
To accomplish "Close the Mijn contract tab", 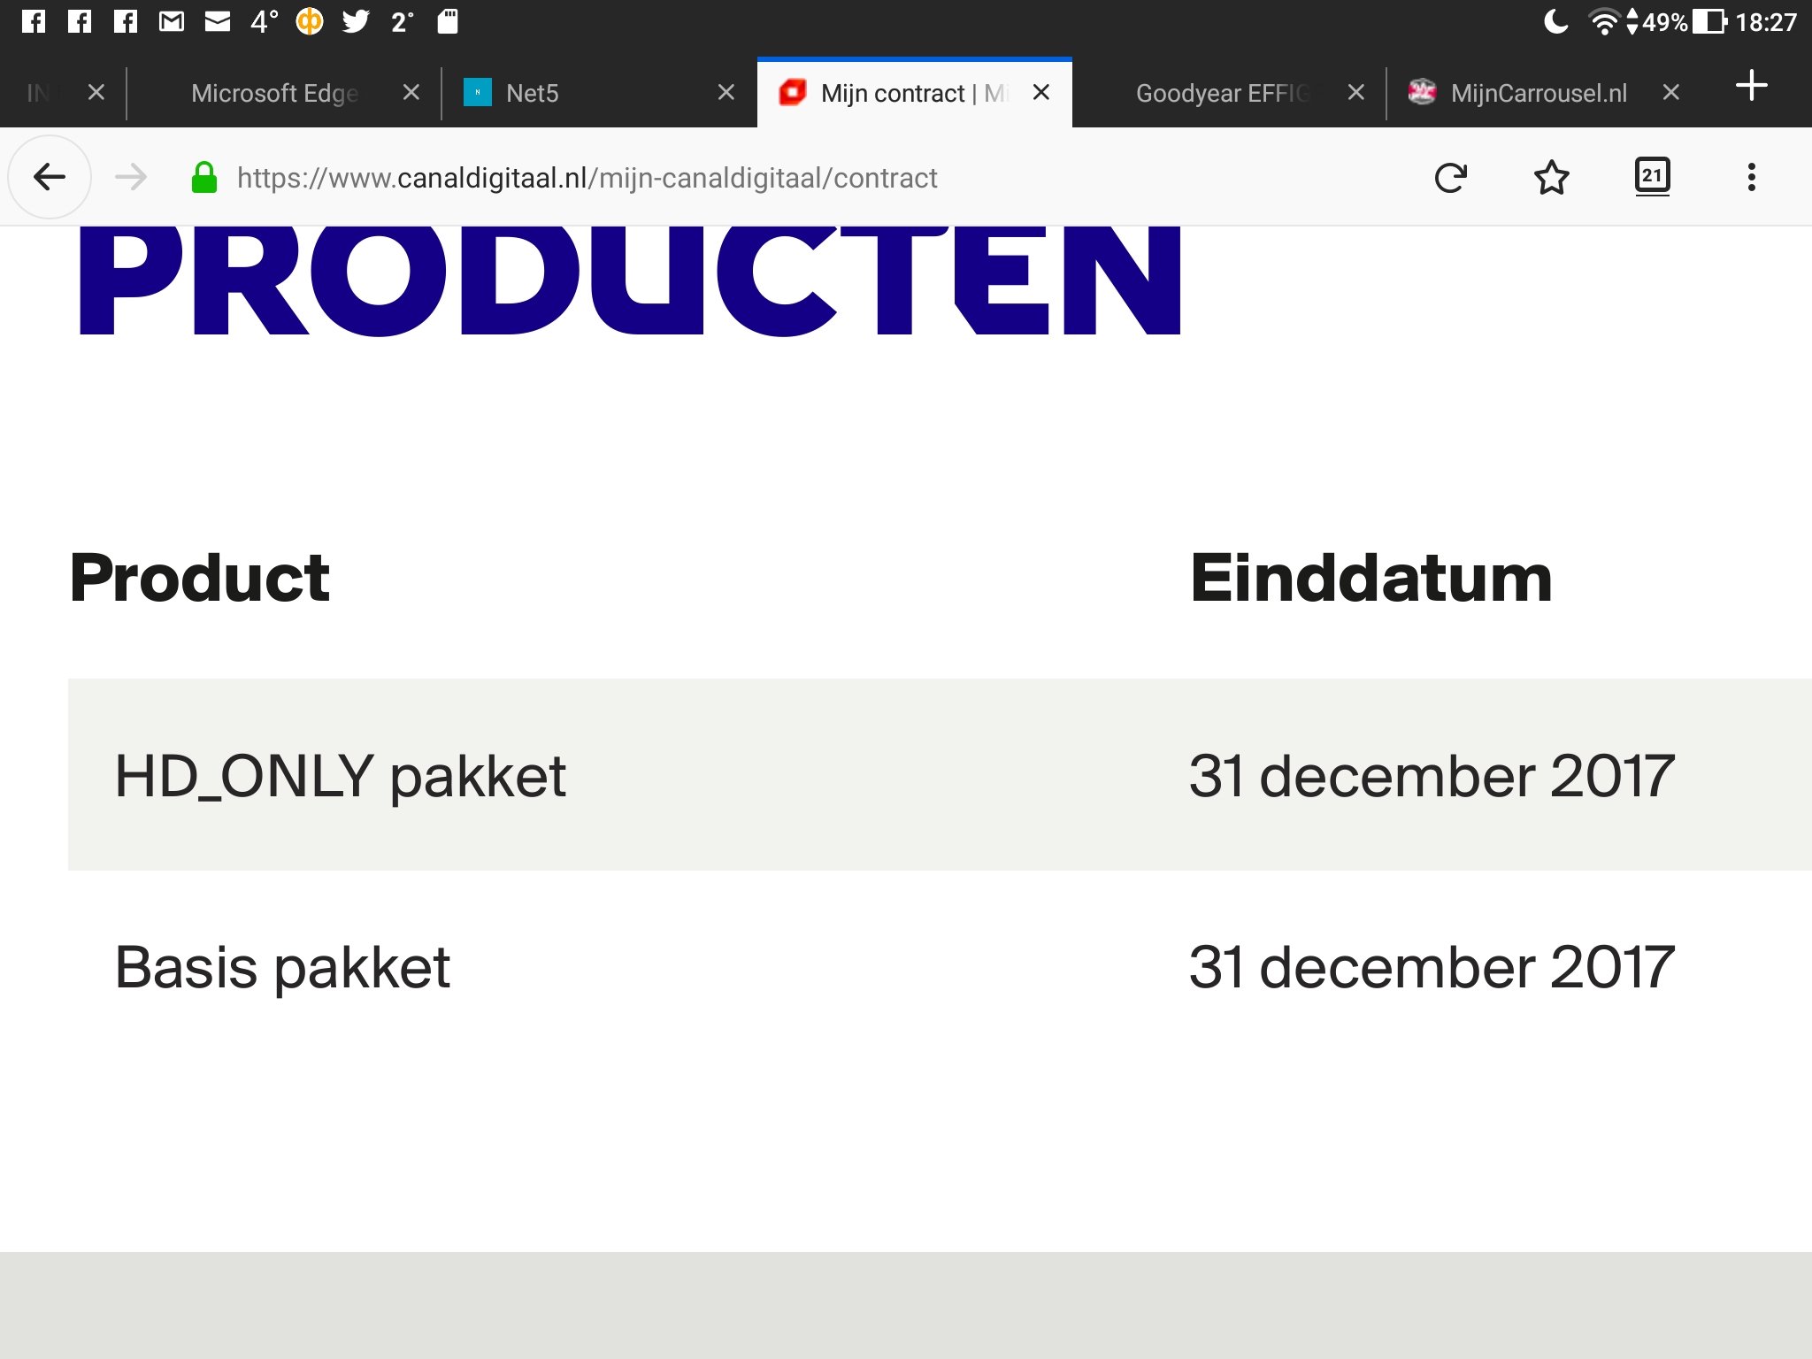I will pyautogui.click(x=1041, y=92).
